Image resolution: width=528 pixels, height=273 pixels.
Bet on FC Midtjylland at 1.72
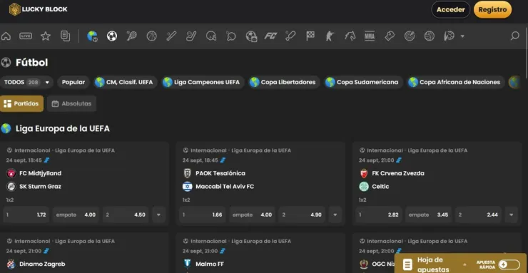pos(26,215)
